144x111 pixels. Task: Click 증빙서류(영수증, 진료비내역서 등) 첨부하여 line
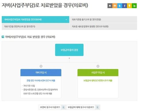pos(41,90)
